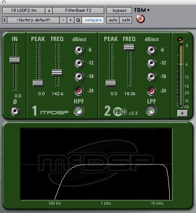Open the auto automation button
Screen dimensions: 196x213
tap(113, 20)
